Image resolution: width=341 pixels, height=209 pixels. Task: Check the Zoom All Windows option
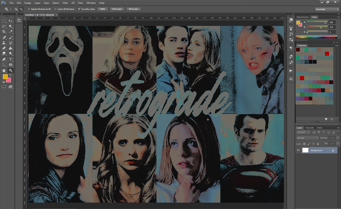(x=55, y=8)
